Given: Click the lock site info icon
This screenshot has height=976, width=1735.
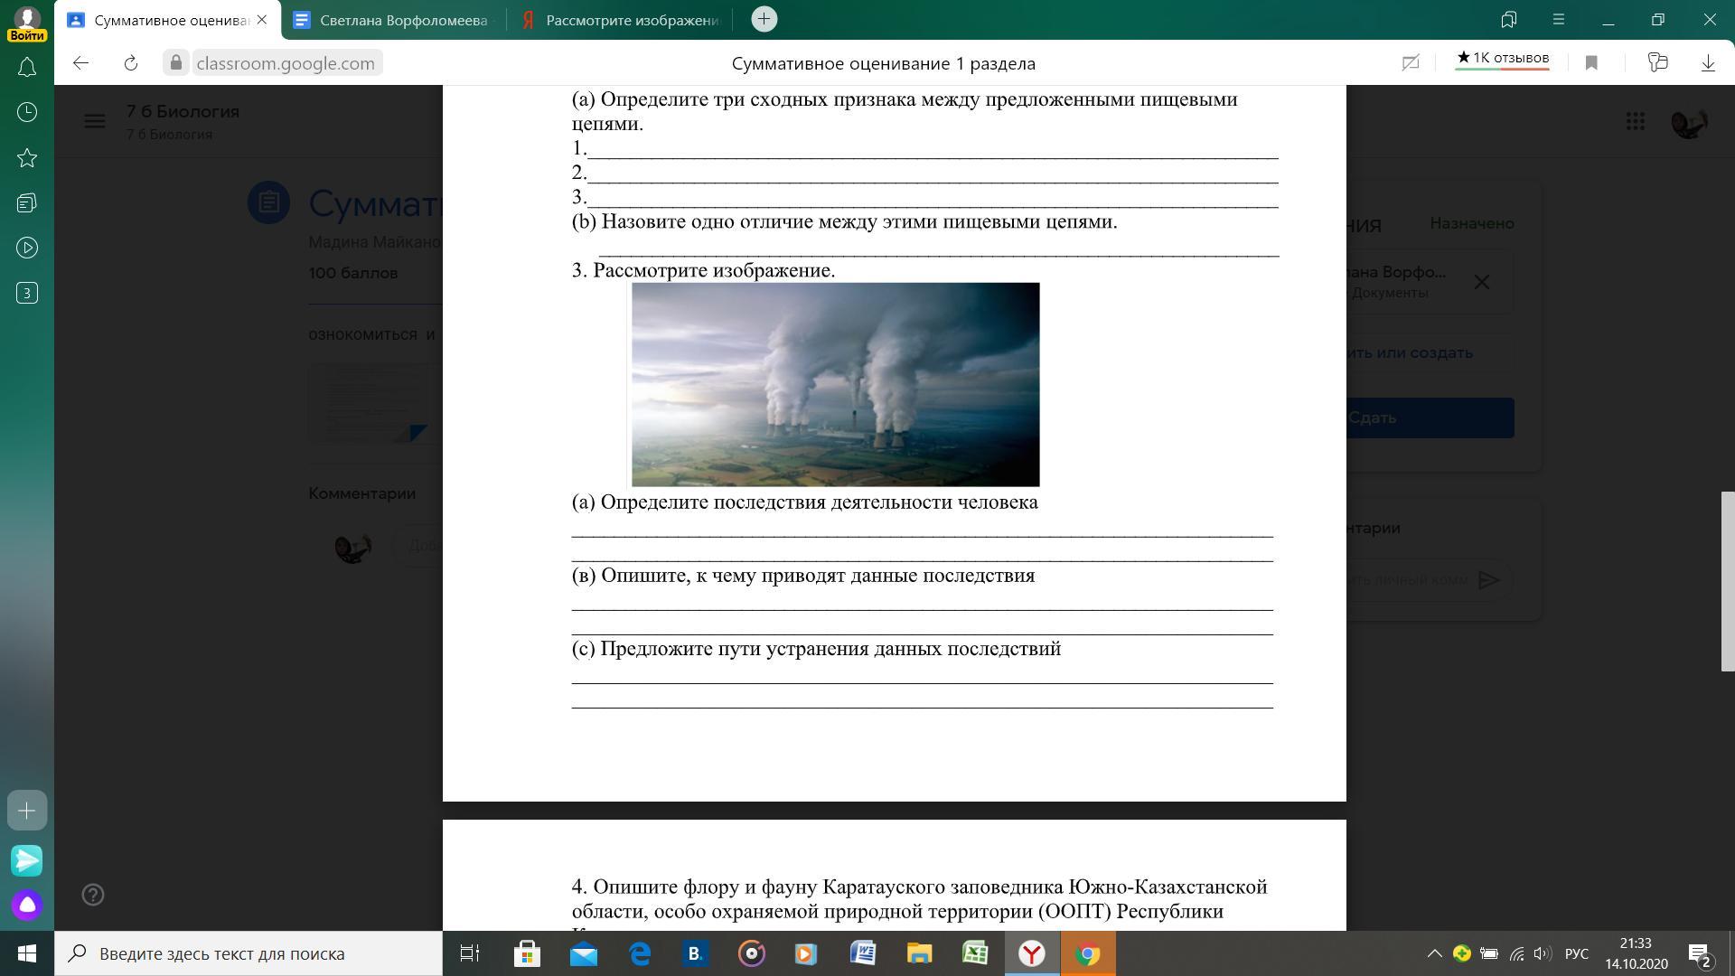Looking at the screenshot, I should tap(176, 62).
